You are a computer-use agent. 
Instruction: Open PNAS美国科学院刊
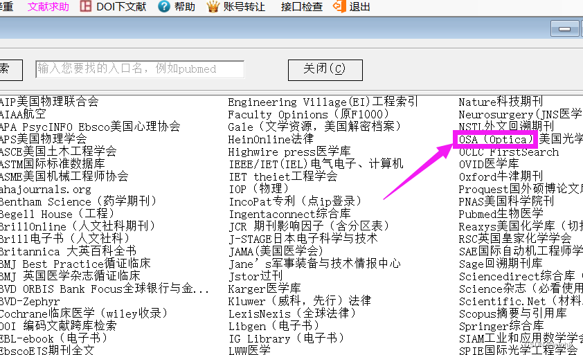pos(506,201)
